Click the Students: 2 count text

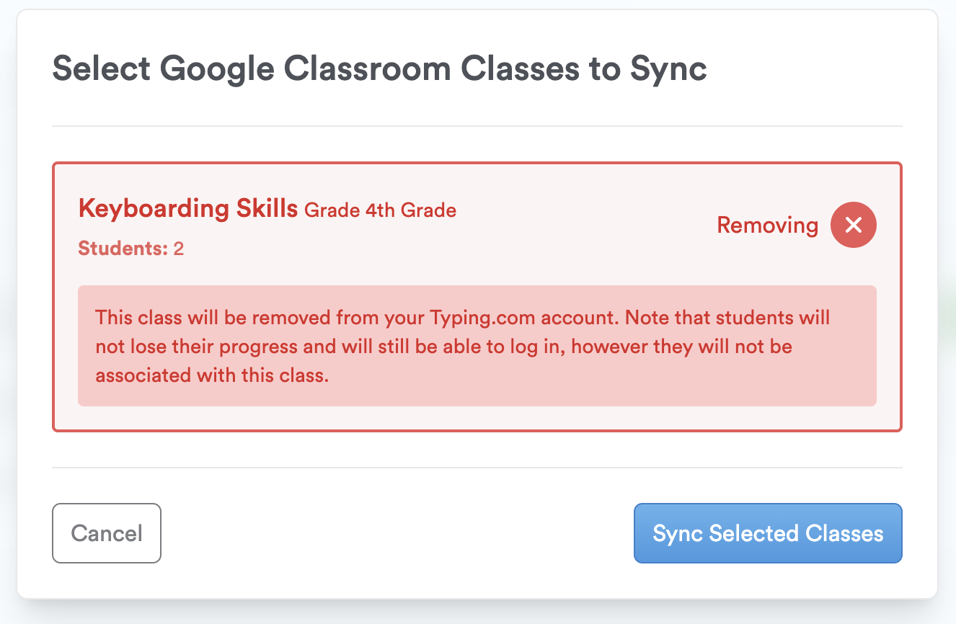coord(130,249)
